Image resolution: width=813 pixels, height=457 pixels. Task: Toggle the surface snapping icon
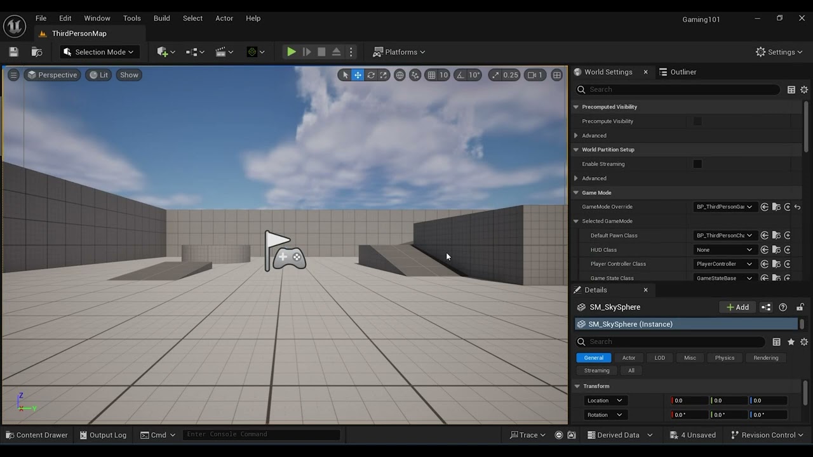tap(415, 75)
